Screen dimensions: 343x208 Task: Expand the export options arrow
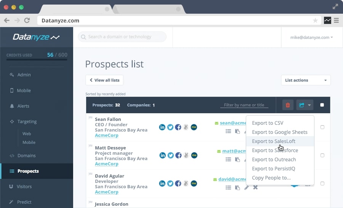309,105
